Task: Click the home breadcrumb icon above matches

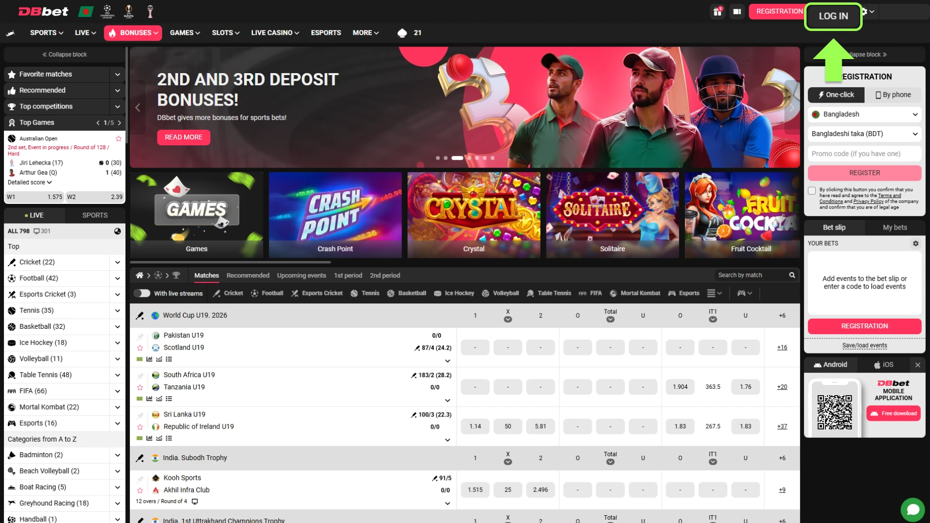Action: point(139,275)
